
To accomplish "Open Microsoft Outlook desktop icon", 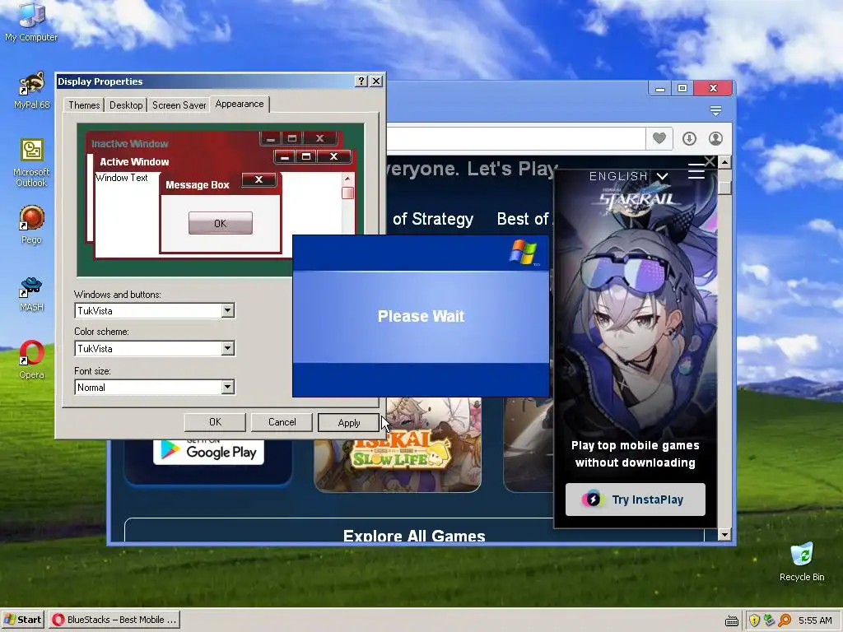I will click(x=31, y=163).
